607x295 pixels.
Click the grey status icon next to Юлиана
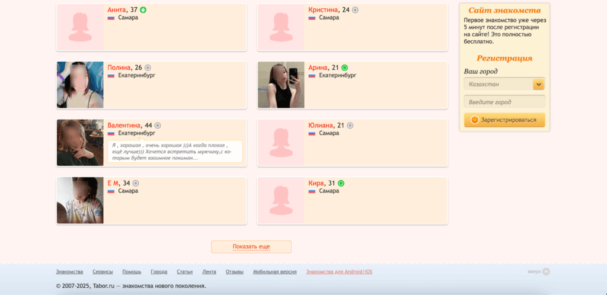pos(350,126)
